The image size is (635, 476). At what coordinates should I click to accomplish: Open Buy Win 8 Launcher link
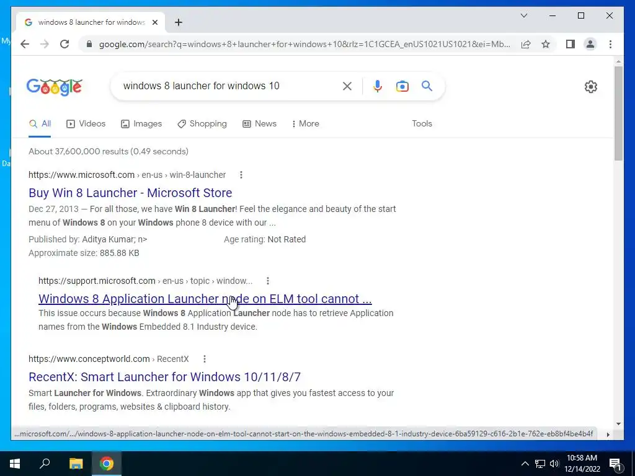point(130,193)
